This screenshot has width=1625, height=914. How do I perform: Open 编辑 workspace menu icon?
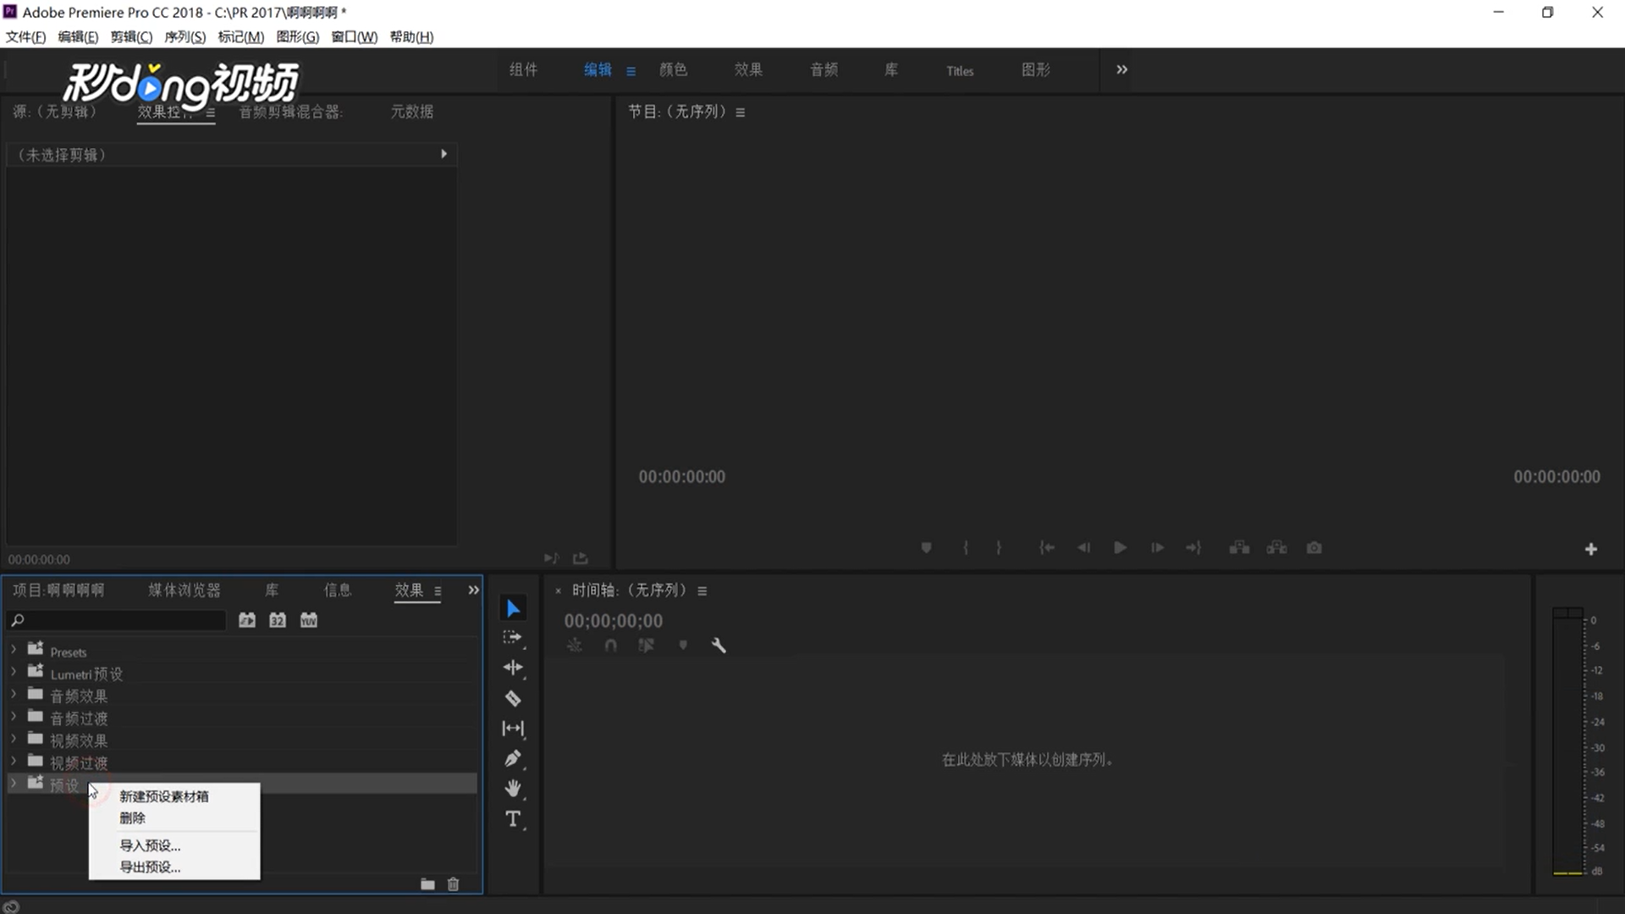click(631, 71)
